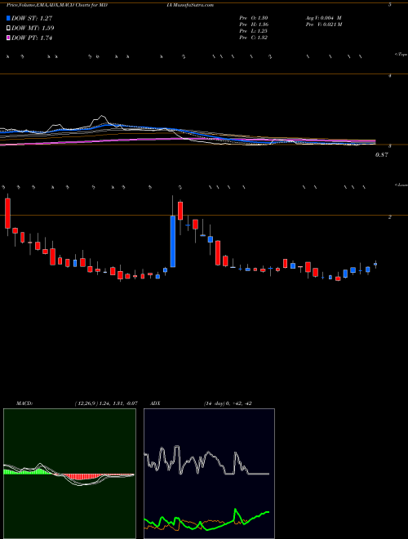The image size is (408, 539).
Task: Click the price axis label 4
Action: pos(390,76)
